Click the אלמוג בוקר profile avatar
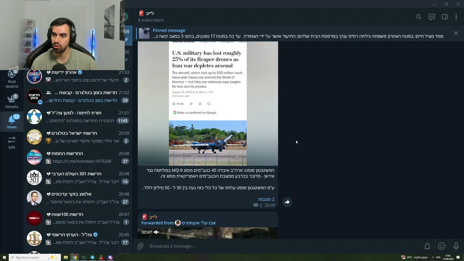Image resolution: width=464 pixels, height=261 pixels. point(34,198)
